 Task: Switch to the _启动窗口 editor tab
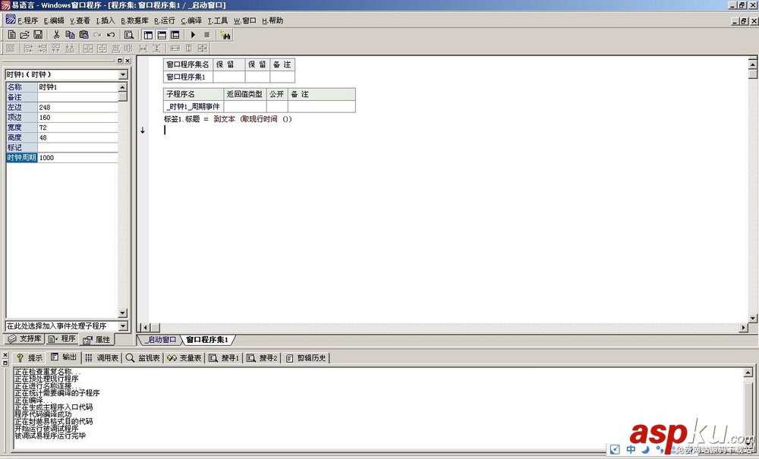click(160, 340)
